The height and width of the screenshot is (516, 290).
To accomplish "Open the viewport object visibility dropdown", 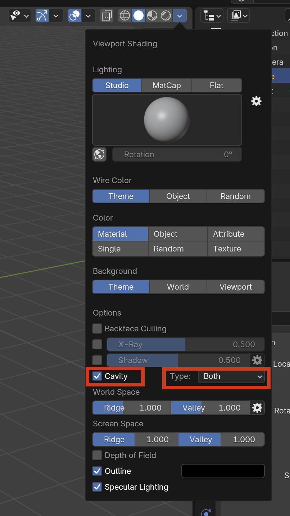I will (x=26, y=16).
